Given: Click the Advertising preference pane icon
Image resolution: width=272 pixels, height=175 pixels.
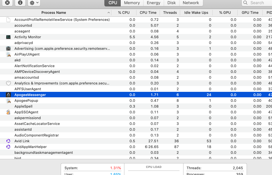Looking at the screenshot, I should 8,48.
